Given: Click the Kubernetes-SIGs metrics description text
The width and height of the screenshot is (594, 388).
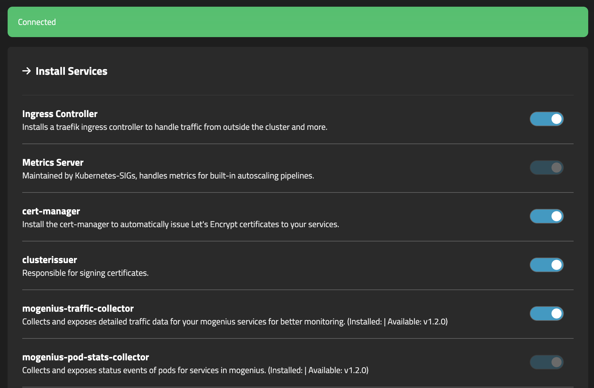Looking at the screenshot, I should (168, 176).
